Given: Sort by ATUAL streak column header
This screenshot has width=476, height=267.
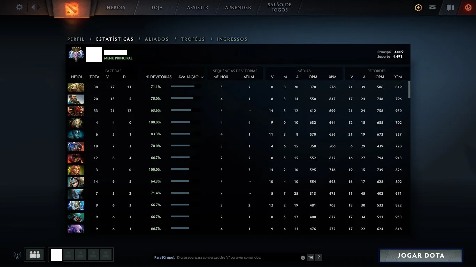Looking at the screenshot, I should click(x=249, y=77).
